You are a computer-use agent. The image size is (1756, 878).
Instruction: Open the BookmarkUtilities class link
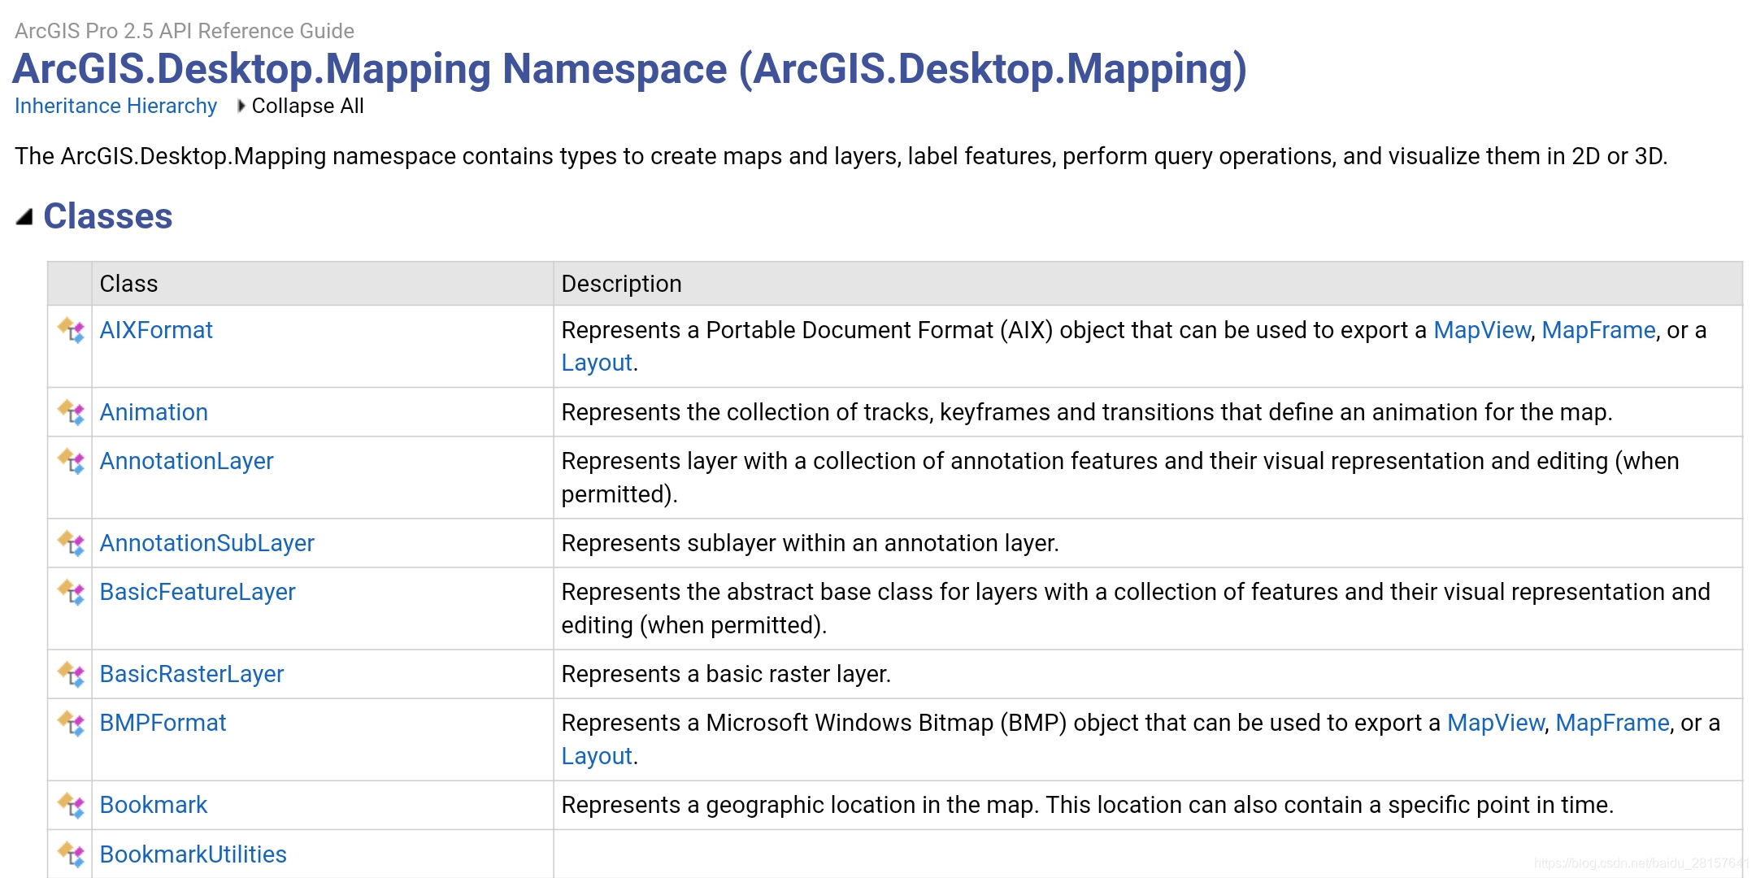coord(193,854)
